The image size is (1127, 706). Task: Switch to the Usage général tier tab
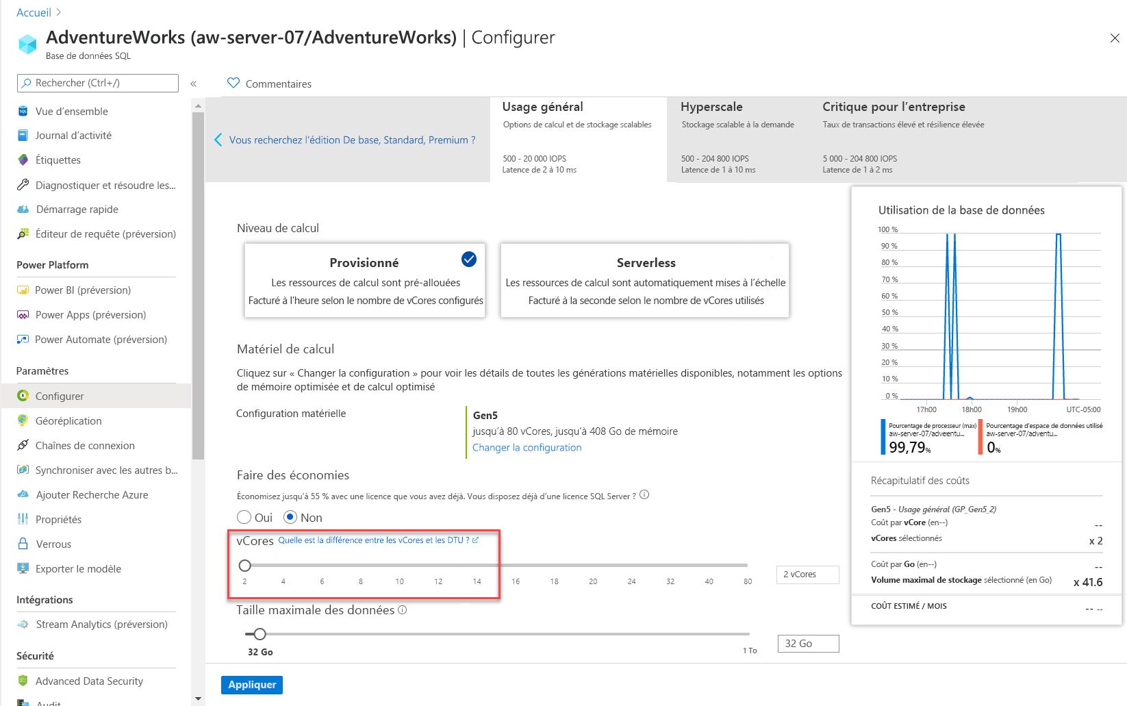click(x=579, y=140)
